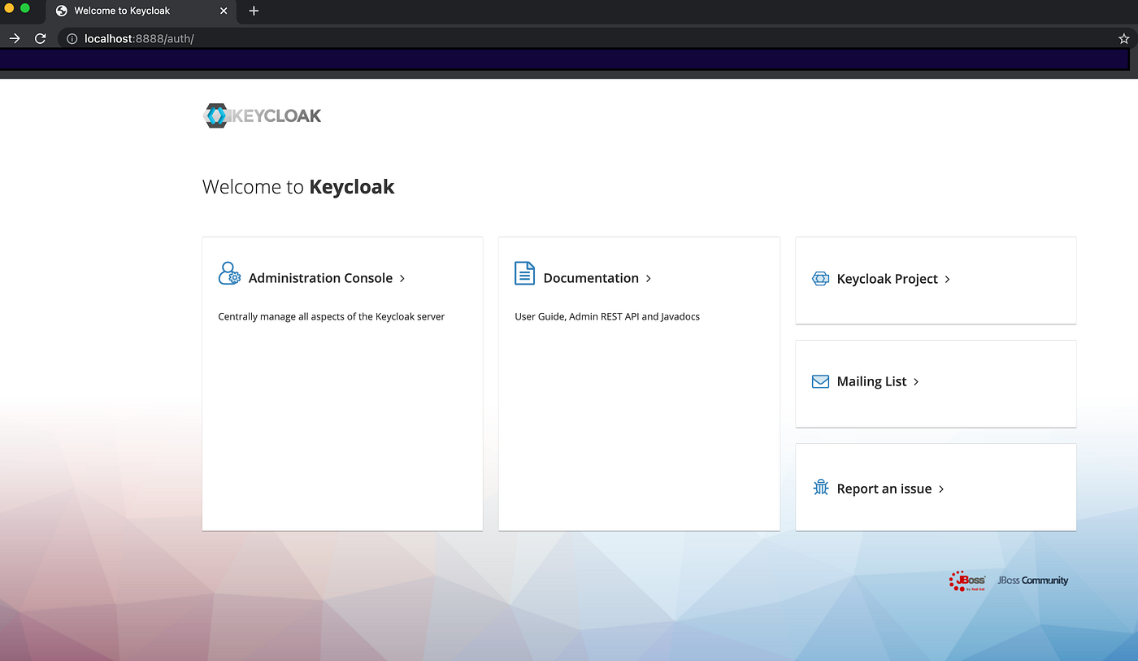The image size is (1138, 661).
Task: Click the Documentation page icon
Action: [x=524, y=273]
